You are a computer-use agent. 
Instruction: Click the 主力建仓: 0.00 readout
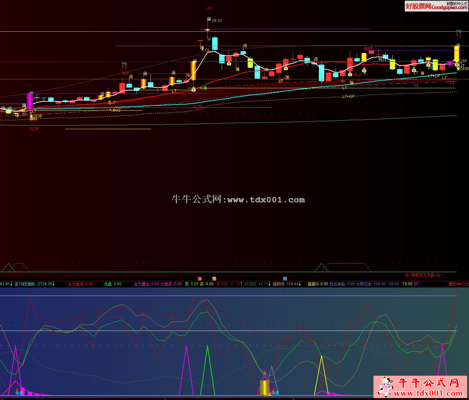[x=146, y=284]
